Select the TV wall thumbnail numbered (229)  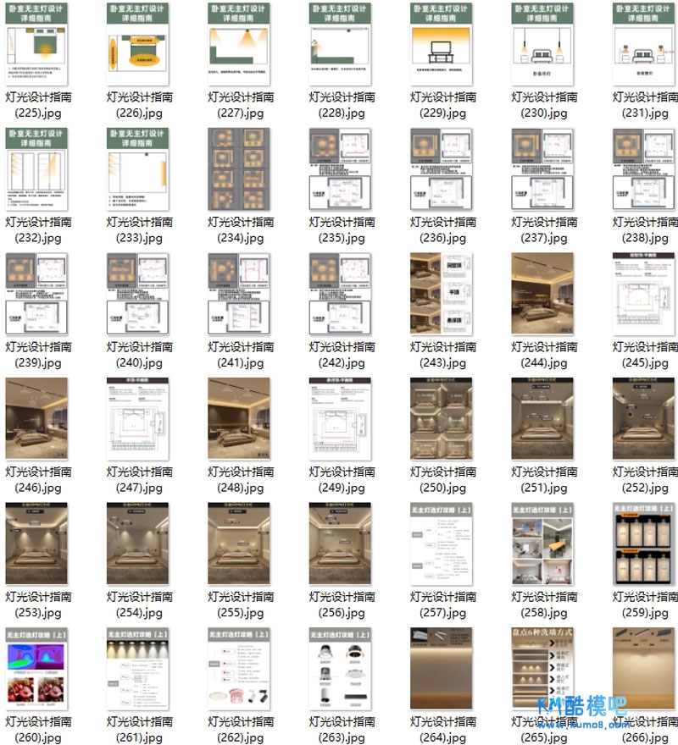[x=442, y=42]
